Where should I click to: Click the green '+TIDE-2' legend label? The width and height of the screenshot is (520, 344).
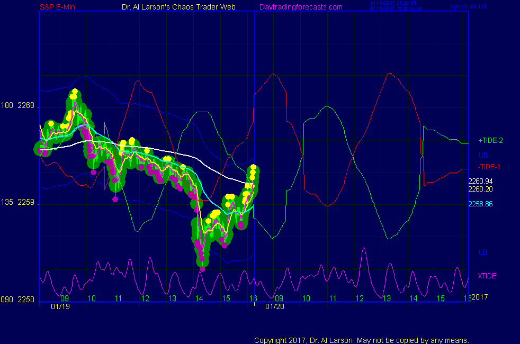(x=490, y=141)
